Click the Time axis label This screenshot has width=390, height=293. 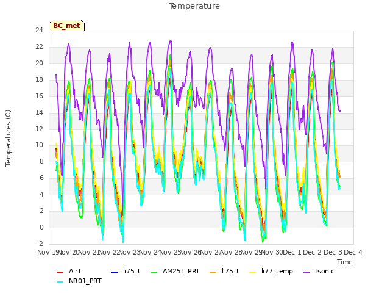345,262
